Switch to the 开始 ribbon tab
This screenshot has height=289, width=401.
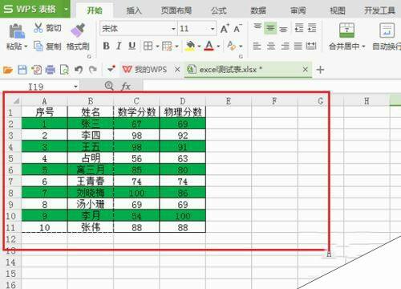point(95,10)
